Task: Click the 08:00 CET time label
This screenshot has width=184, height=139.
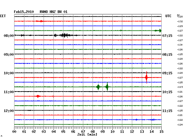Action: click(x=9, y=35)
